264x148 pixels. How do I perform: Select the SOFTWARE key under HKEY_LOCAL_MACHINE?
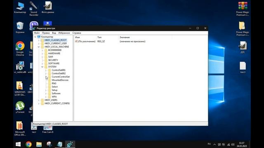(x=54, y=63)
